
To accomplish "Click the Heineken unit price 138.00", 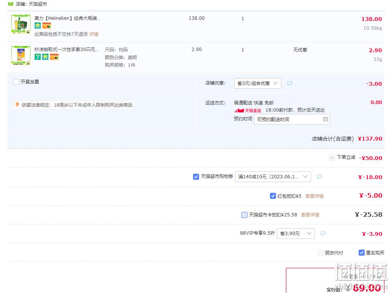I will coord(196,18).
